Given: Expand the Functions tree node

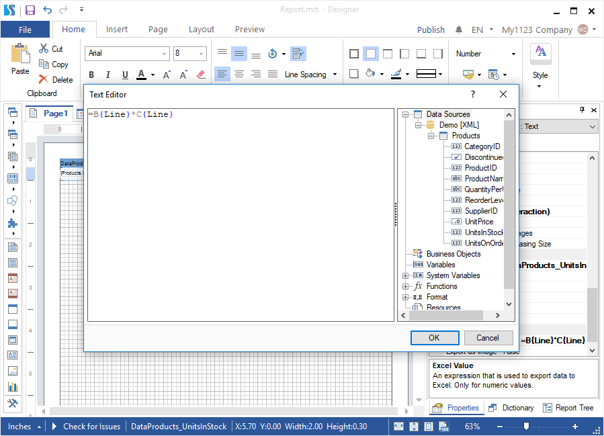Looking at the screenshot, I should coord(406,286).
